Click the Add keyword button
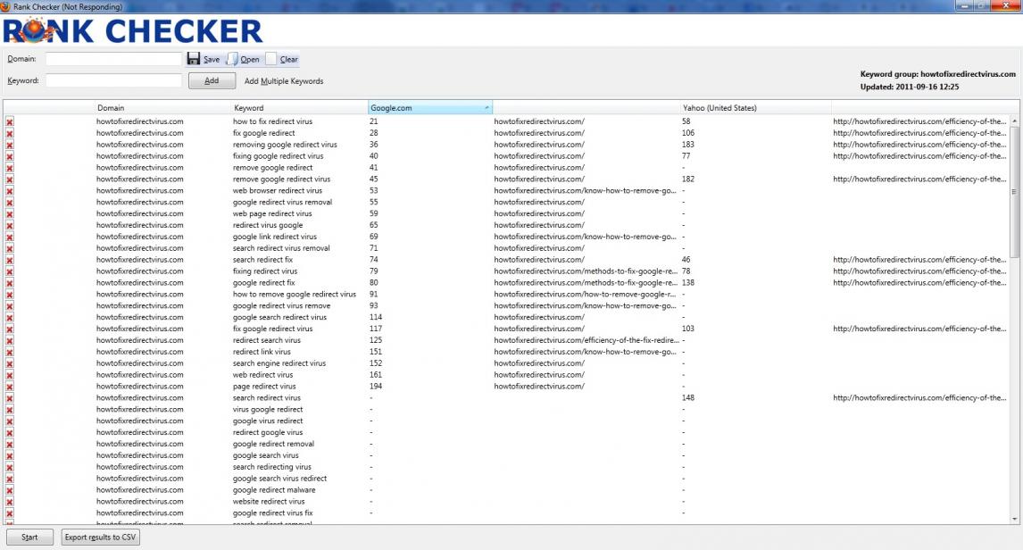The image size is (1023, 550). click(x=212, y=81)
